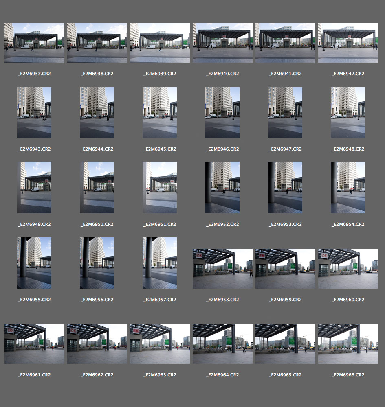Select the _E2M6948.CR2 building photo
The image size is (385, 407).
pyautogui.click(x=348, y=112)
